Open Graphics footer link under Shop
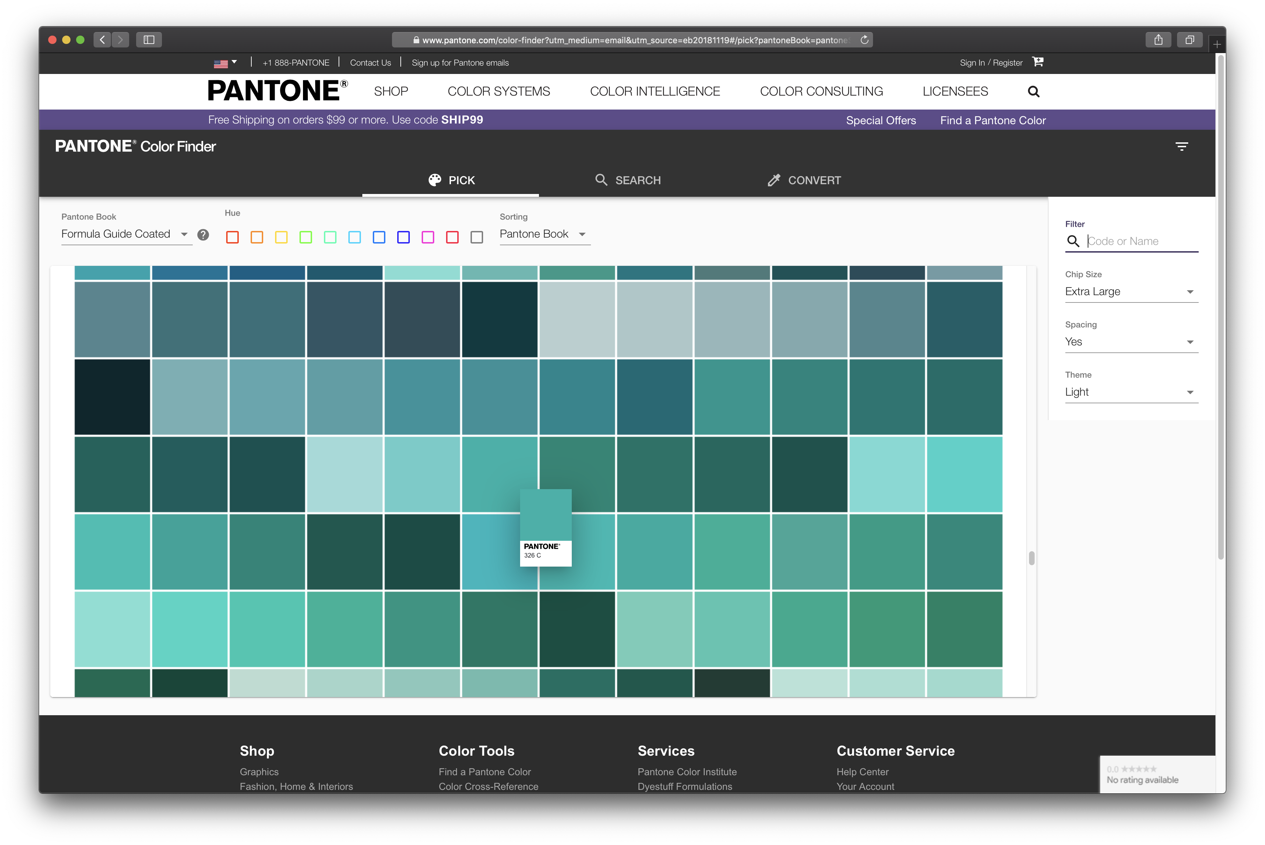Viewport: 1265px width, 845px height. point(259,772)
